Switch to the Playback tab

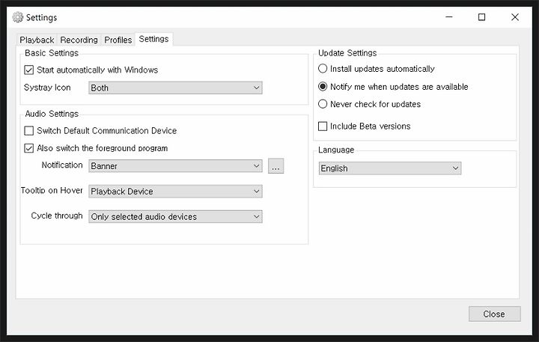tap(37, 40)
